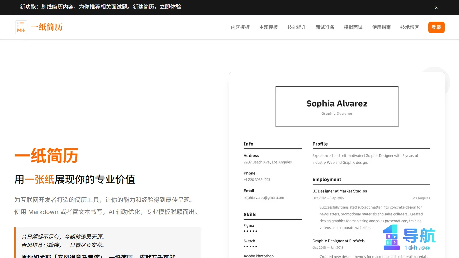459x258 pixels.
Task: Click the Employment heading in resume
Action: coord(327,179)
